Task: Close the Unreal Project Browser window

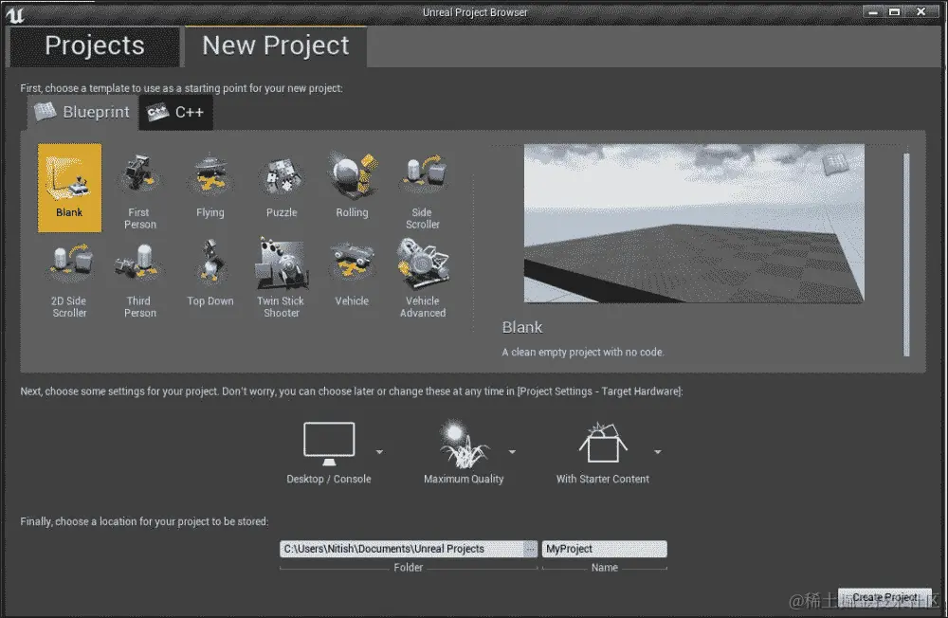Action: [x=921, y=12]
